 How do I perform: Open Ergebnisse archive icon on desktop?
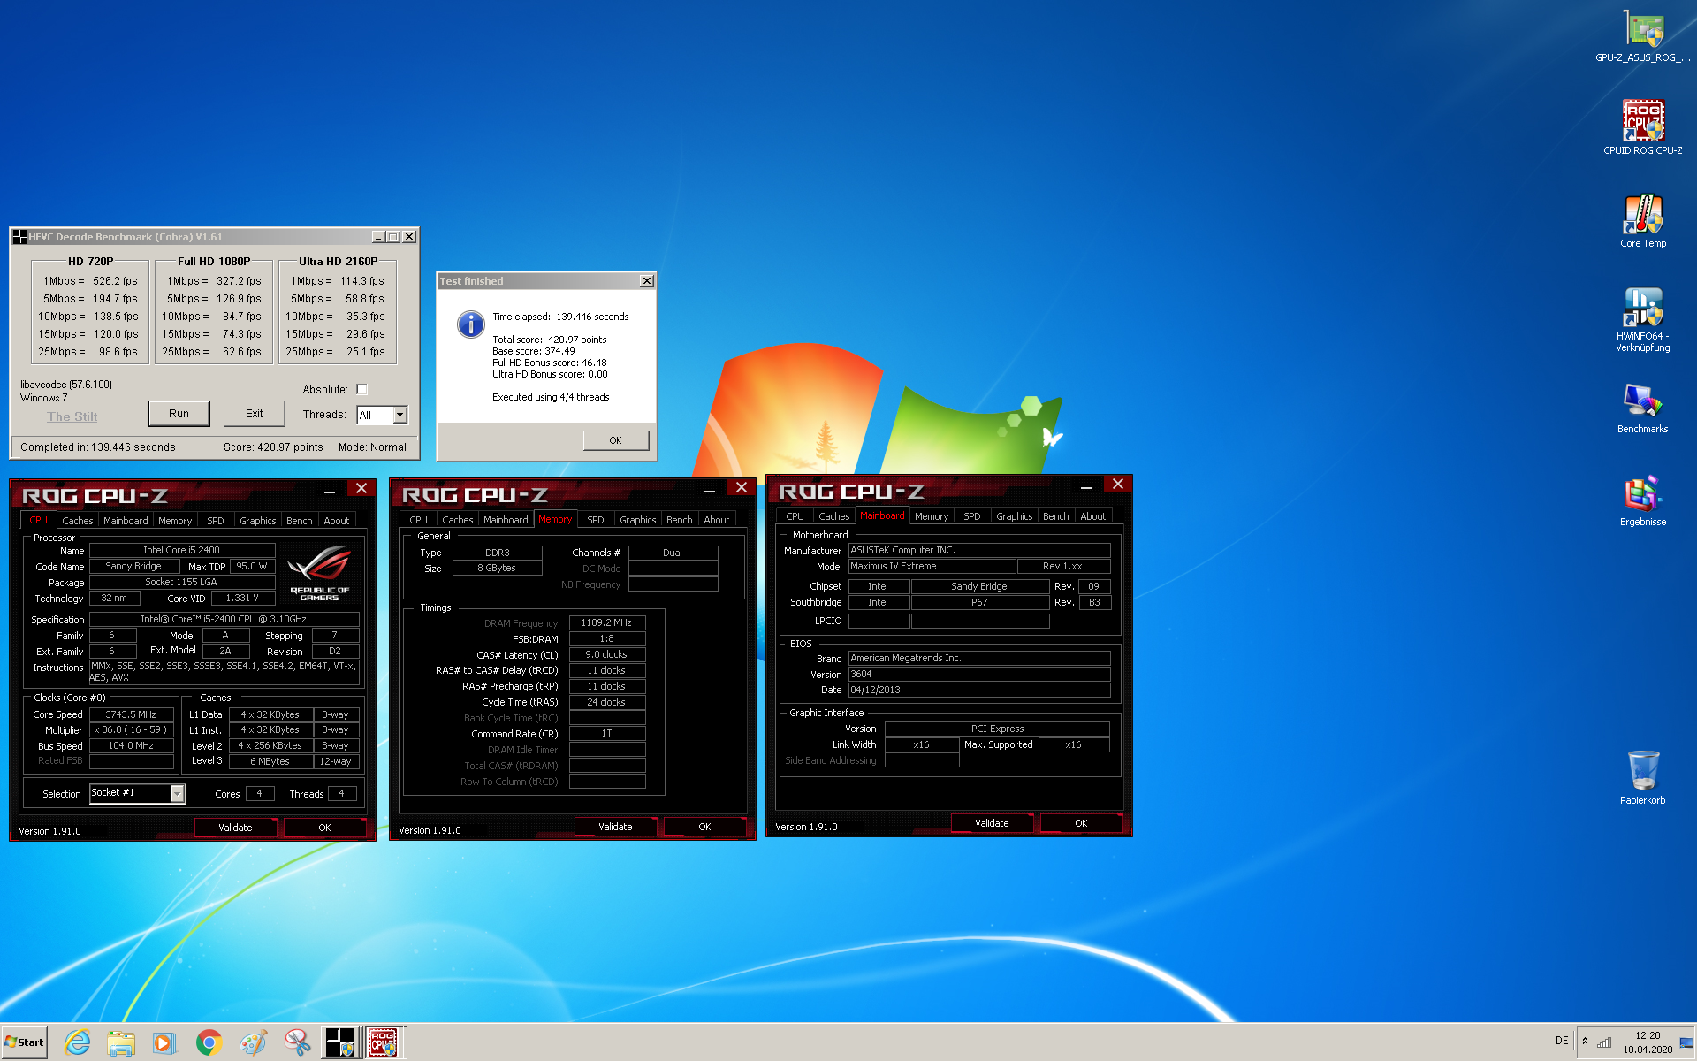1642,500
